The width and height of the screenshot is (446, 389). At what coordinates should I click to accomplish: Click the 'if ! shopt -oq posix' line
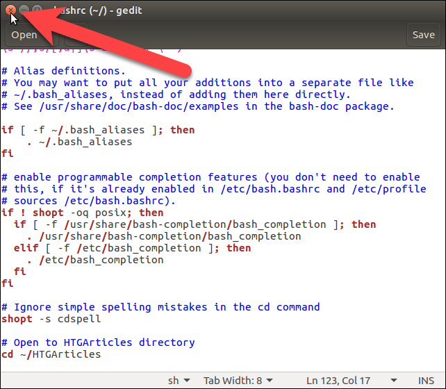83,213
